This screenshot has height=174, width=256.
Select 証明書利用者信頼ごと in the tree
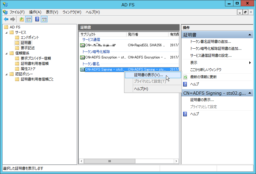pos(37,79)
